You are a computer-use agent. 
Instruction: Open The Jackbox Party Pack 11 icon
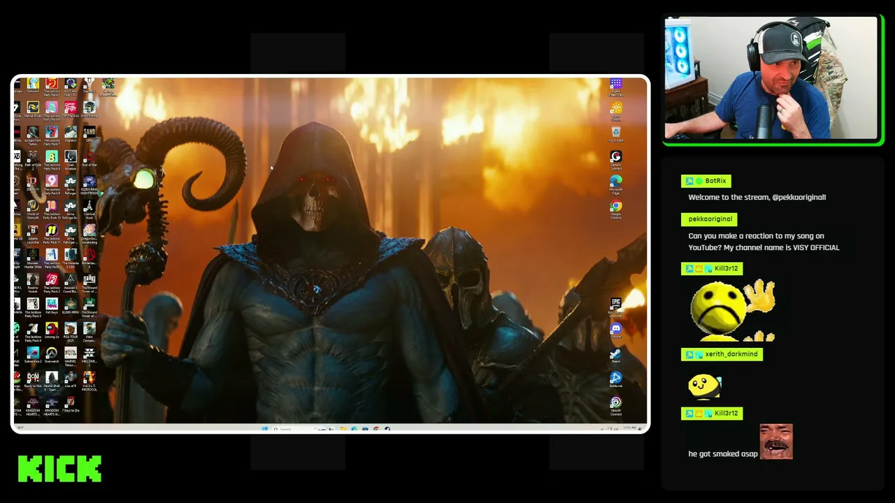tap(52, 233)
